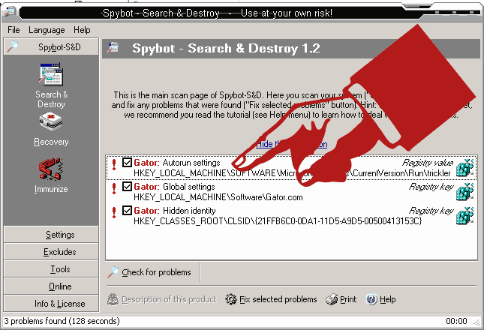Click 'Registry key' label on Global settings row
Image resolution: width=484 pixels, height=330 pixels.
pyautogui.click(x=431, y=186)
